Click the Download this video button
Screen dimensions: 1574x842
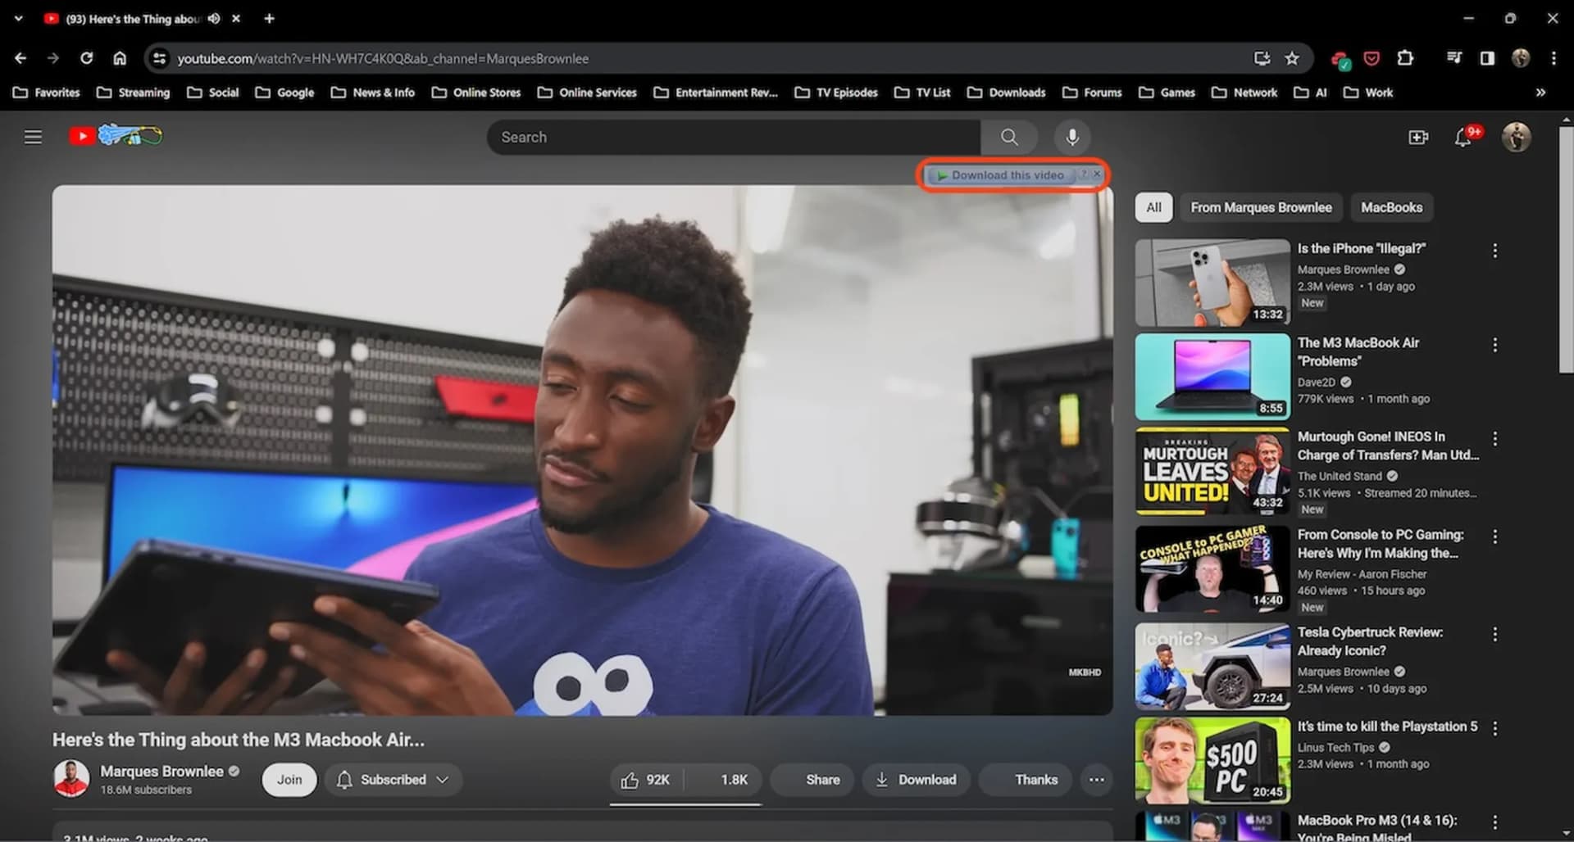click(1007, 175)
